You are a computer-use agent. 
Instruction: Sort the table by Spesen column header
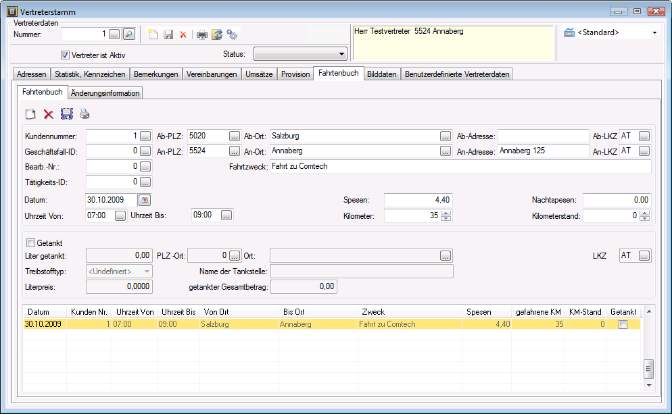click(x=487, y=312)
